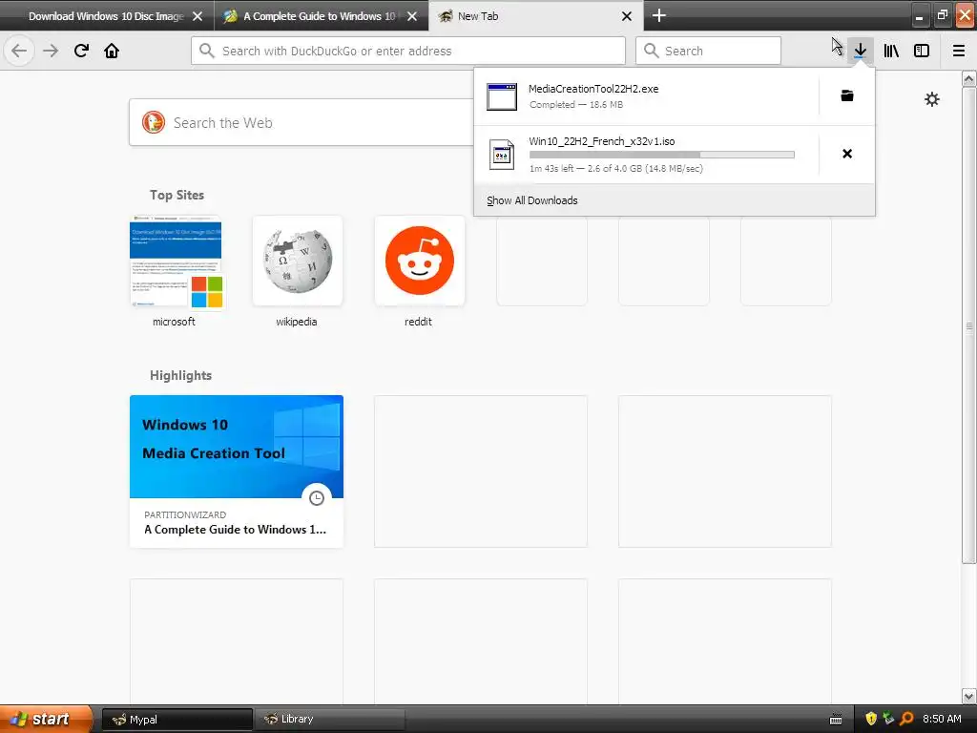Focus the toolbar Search field
Viewport: 977px width, 733px height.
(709, 51)
